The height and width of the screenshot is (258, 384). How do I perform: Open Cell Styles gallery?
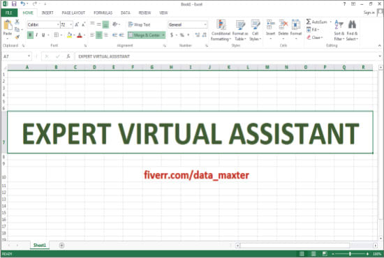(255, 30)
